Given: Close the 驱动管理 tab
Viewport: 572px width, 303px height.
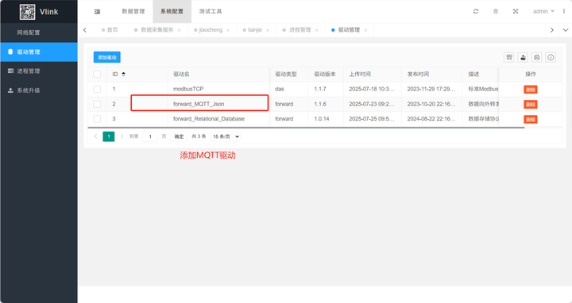Looking at the screenshot, I should [365, 30].
